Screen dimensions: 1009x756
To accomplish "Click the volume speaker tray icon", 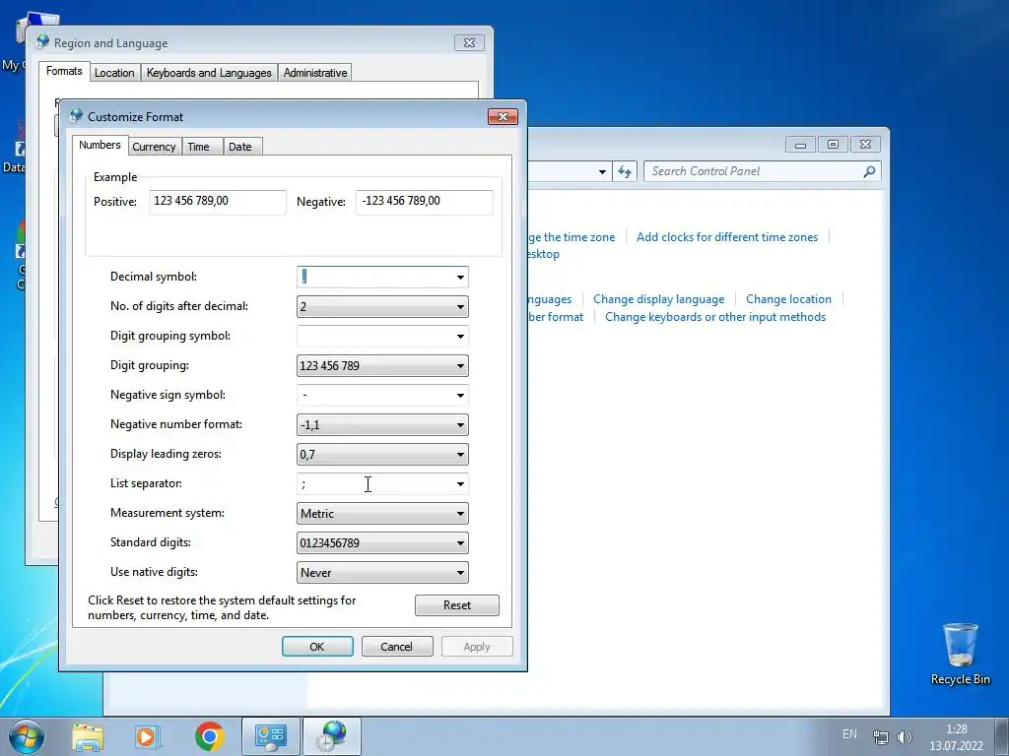I will click(905, 737).
